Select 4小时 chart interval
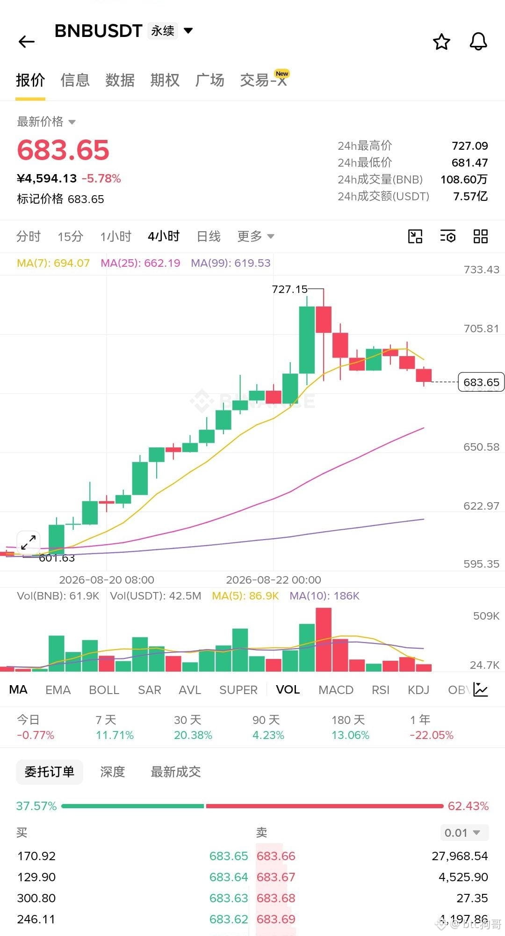The height and width of the screenshot is (936, 505). tap(164, 236)
